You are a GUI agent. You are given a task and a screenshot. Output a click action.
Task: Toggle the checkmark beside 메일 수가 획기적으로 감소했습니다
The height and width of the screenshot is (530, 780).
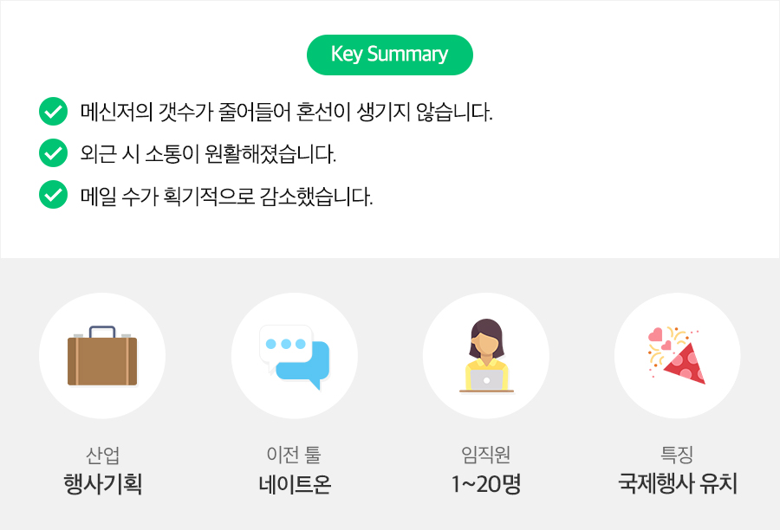[54, 196]
